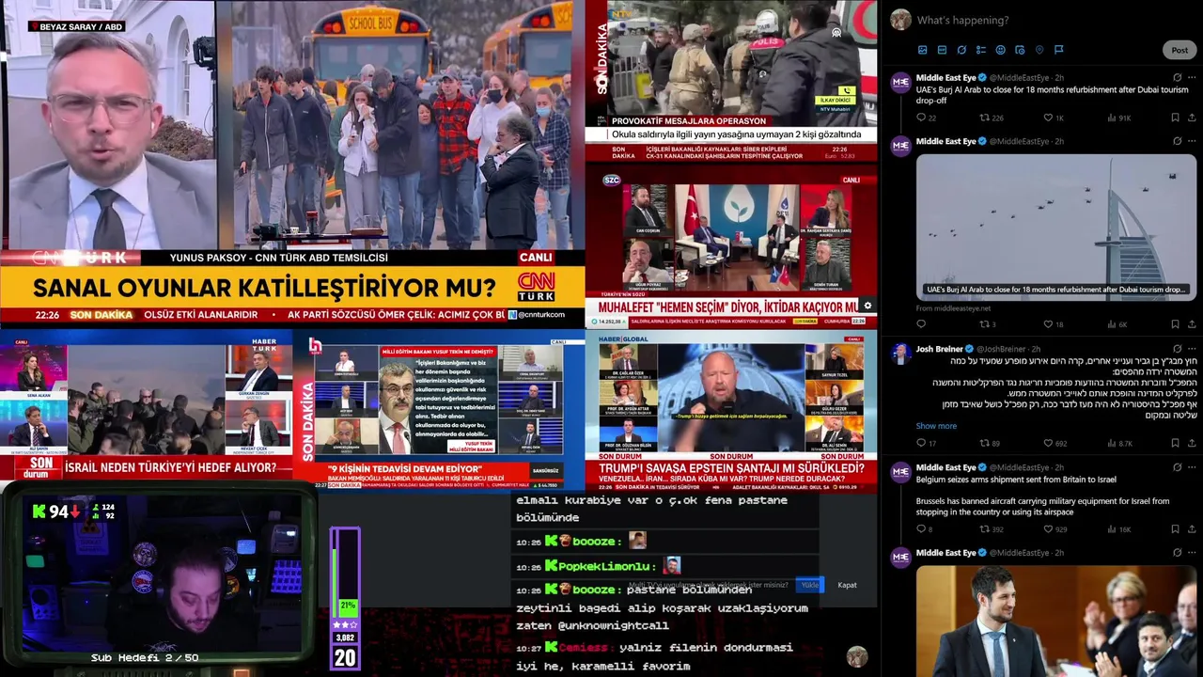Image resolution: width=1203 pixels, height=677 pixels.
Task: Click the flag icon in composer toolbar
Action: [1059, 50]
